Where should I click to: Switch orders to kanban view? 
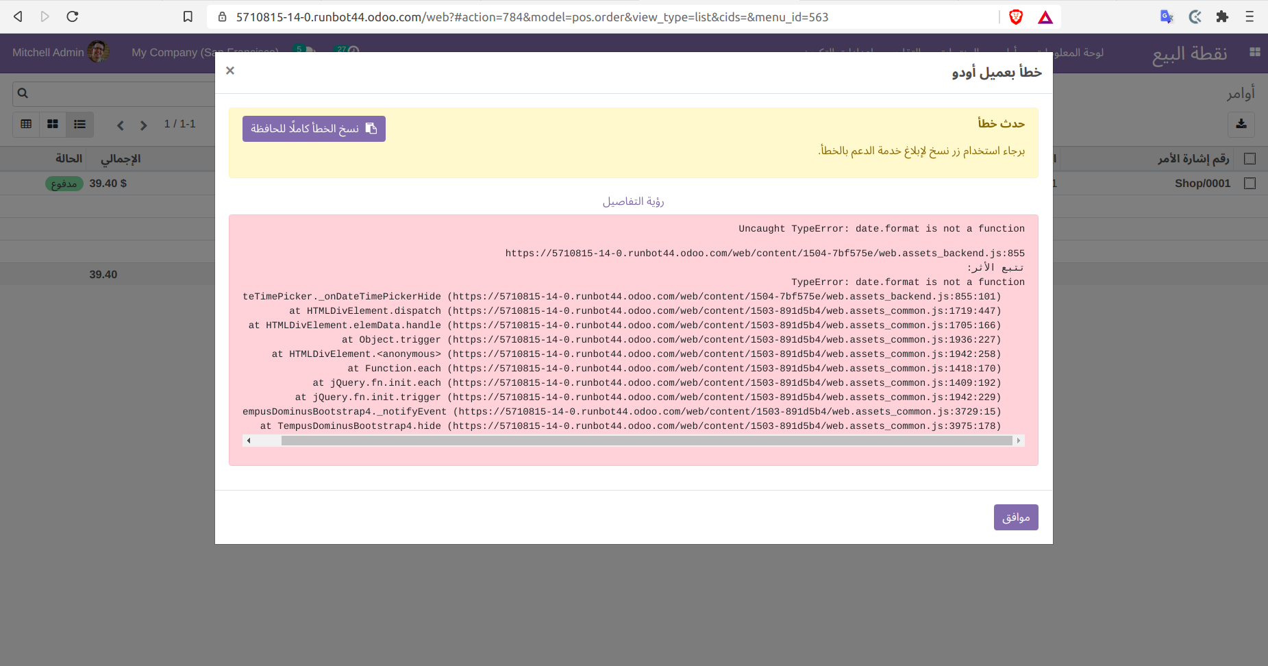(x=53, y=124)
